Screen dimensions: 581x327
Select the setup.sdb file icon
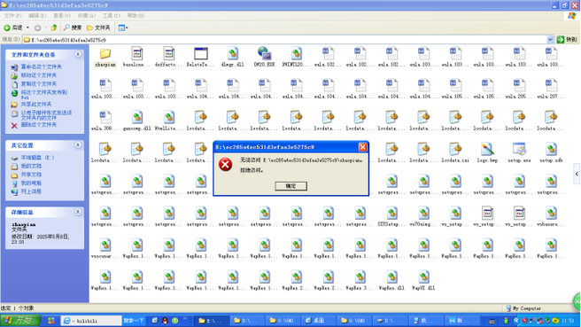(x=551, y=150)
